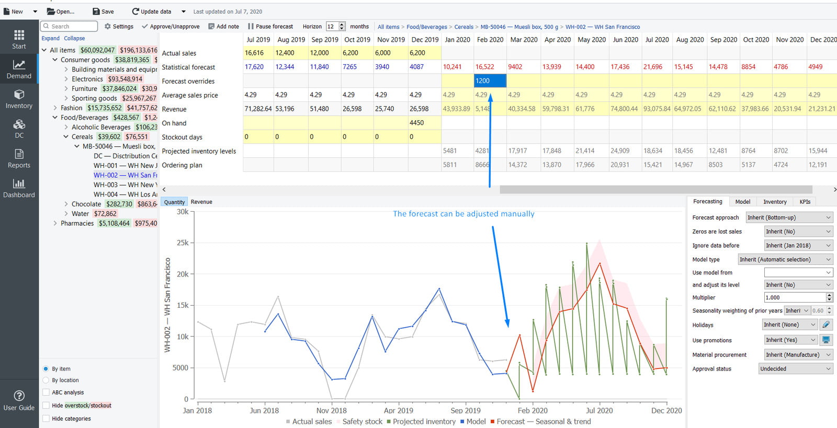Select the By item radio button
837x428 pixels.
(46, 368)
